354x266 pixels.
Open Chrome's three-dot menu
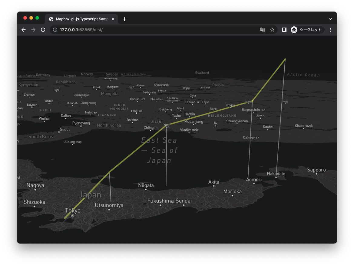tap(330, 30)
